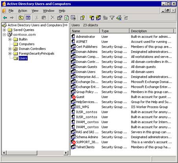Create a new group via toolbar icon
The width and height of the screenshot is (178, 163).
[98, 18]
